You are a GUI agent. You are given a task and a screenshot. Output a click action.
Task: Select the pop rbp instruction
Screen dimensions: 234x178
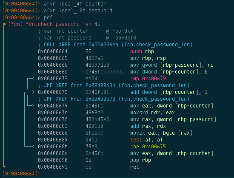click(140, 160)
